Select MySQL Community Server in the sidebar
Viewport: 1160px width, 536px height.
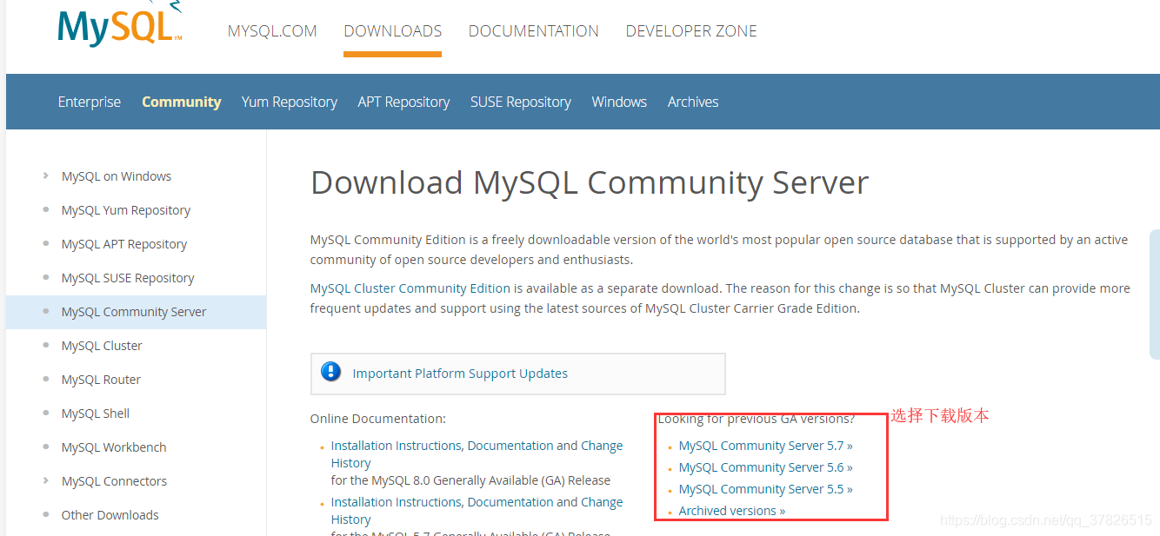tap(134, 312)
